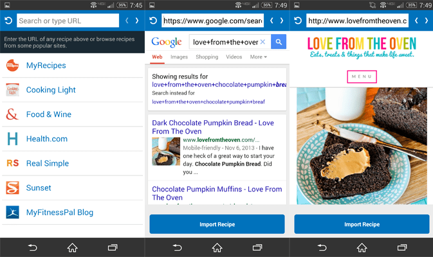
Task: Tap chocolate bread photo on blog page
Action: coord(362,146)
